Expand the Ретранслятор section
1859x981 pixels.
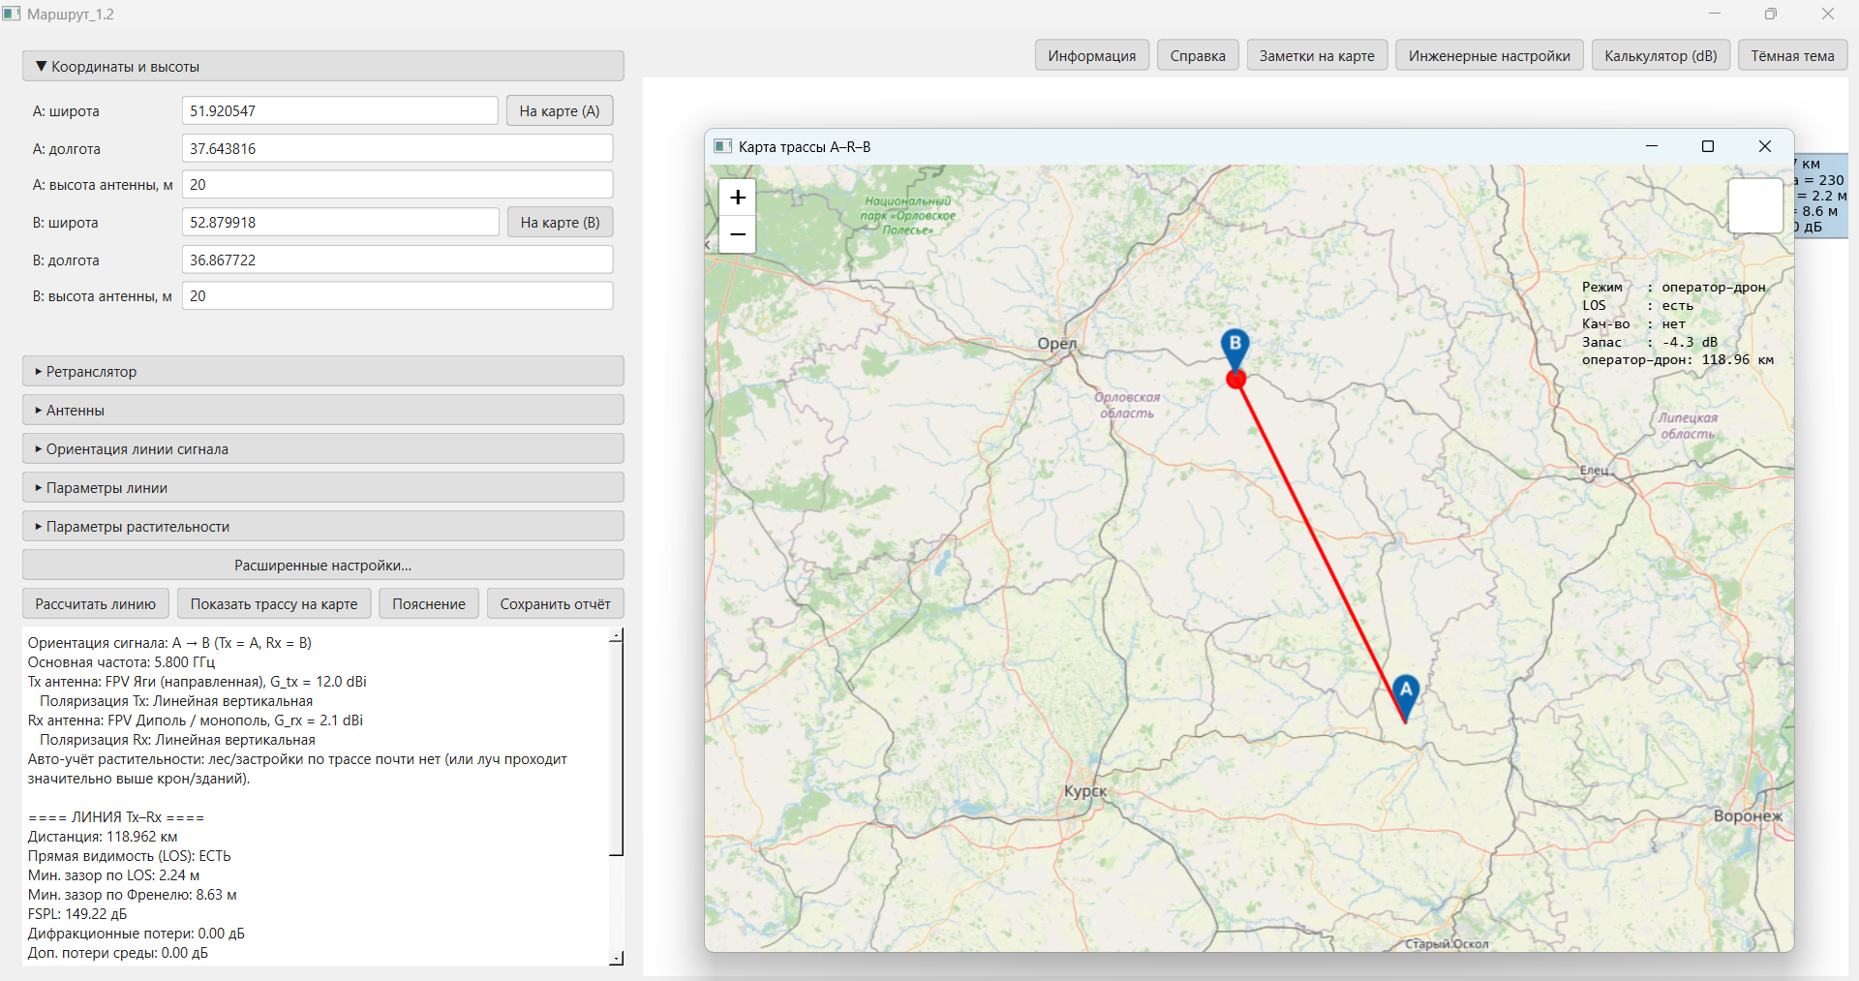(322, 372)
